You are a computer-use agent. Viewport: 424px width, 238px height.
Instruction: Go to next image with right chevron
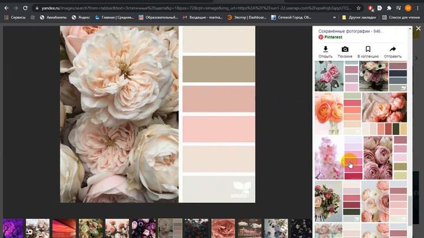417,58
